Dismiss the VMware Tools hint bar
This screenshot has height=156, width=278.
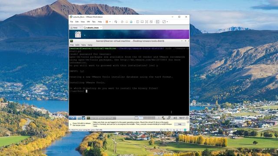click(x=188, y=122)
